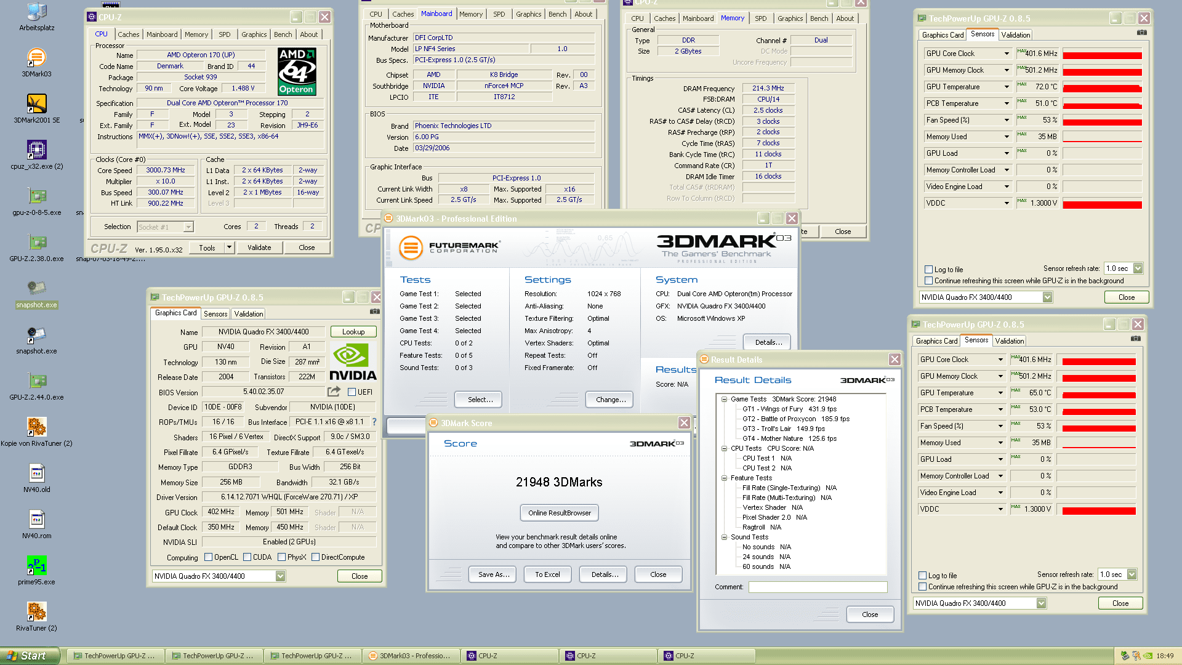This screenshot has width=1182, height=665.
Task: Open the Arbeitsplatz desktop icon
Action: coord(37,15)
